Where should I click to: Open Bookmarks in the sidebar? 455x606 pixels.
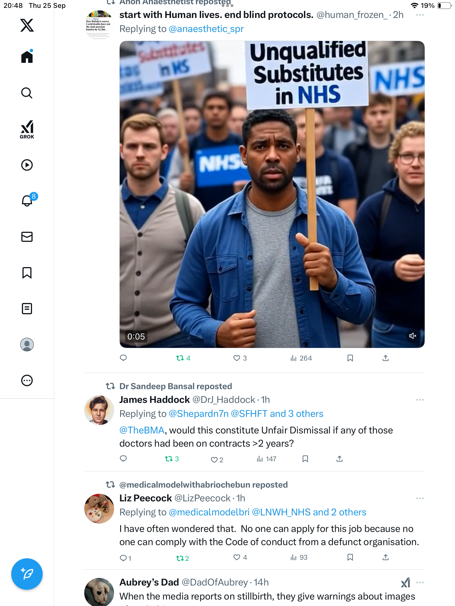[x=27, y=273]
